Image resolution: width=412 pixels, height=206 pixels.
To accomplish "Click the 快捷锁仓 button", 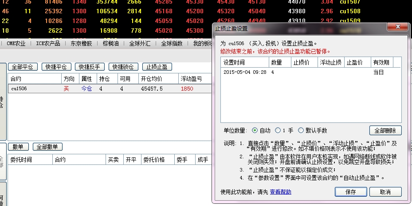I will 123,67.
